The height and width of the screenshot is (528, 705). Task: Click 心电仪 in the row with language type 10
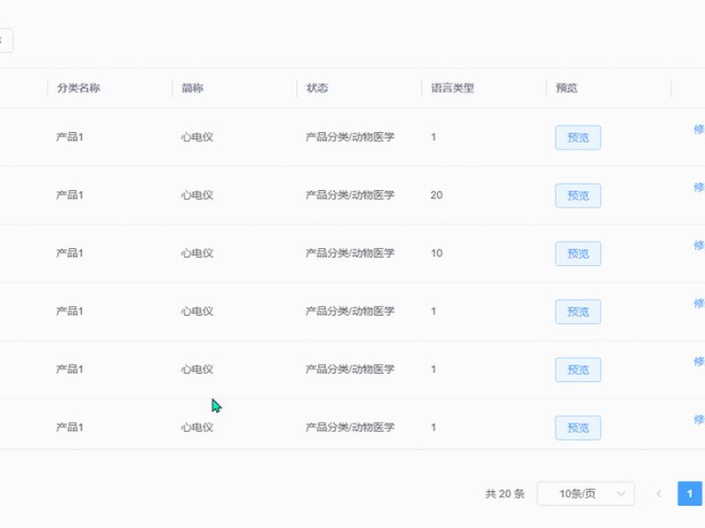click(197, 253)
